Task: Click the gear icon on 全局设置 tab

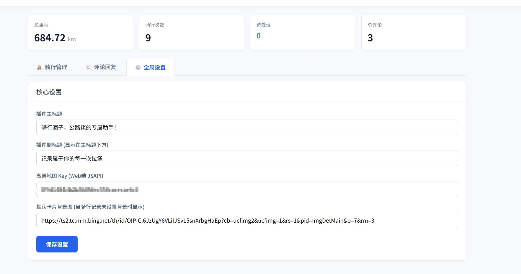Action: [138, 68]
